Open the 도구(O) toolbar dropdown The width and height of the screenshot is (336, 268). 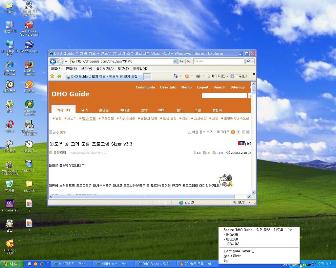click(x=240, y=76)
